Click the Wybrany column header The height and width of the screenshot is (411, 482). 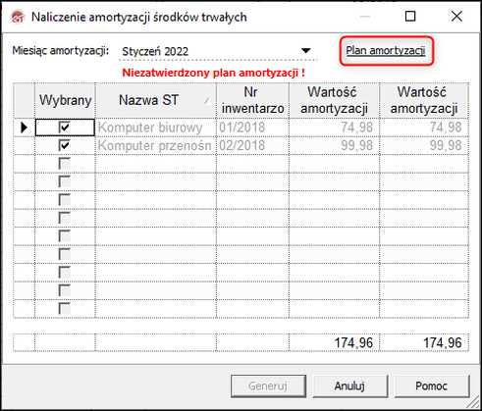tap(65, 100)
